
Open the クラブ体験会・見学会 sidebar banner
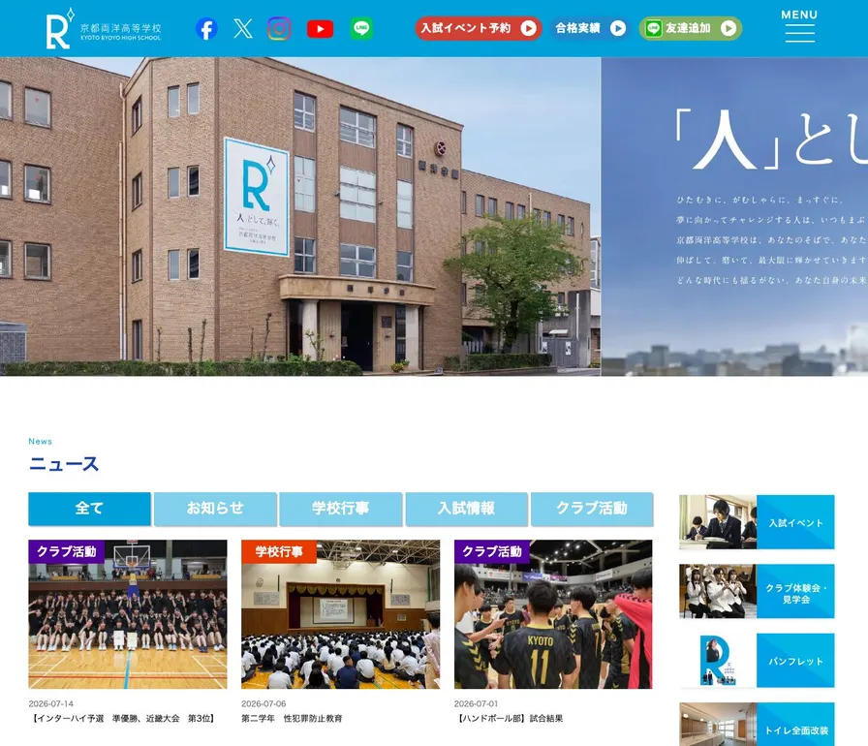click(x=757, y=591)
